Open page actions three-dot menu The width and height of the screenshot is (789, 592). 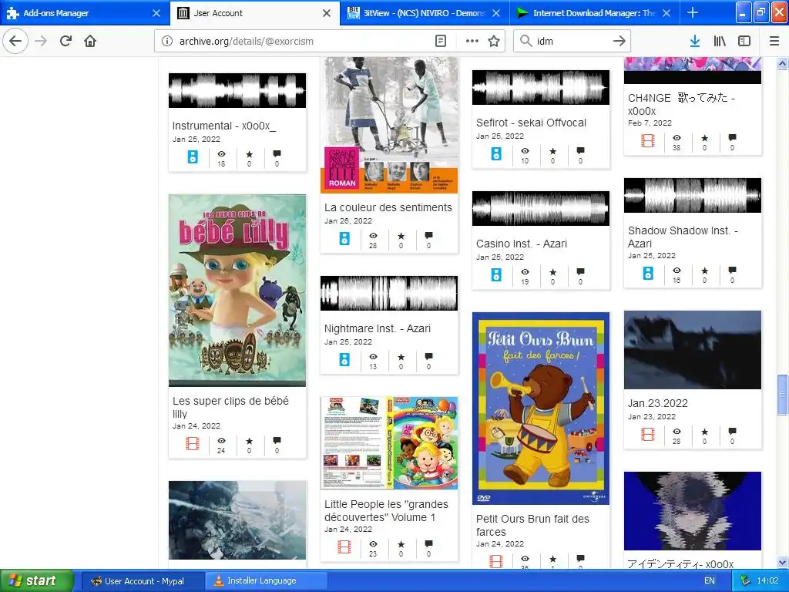pyautogui.click(x=472, y=42)
